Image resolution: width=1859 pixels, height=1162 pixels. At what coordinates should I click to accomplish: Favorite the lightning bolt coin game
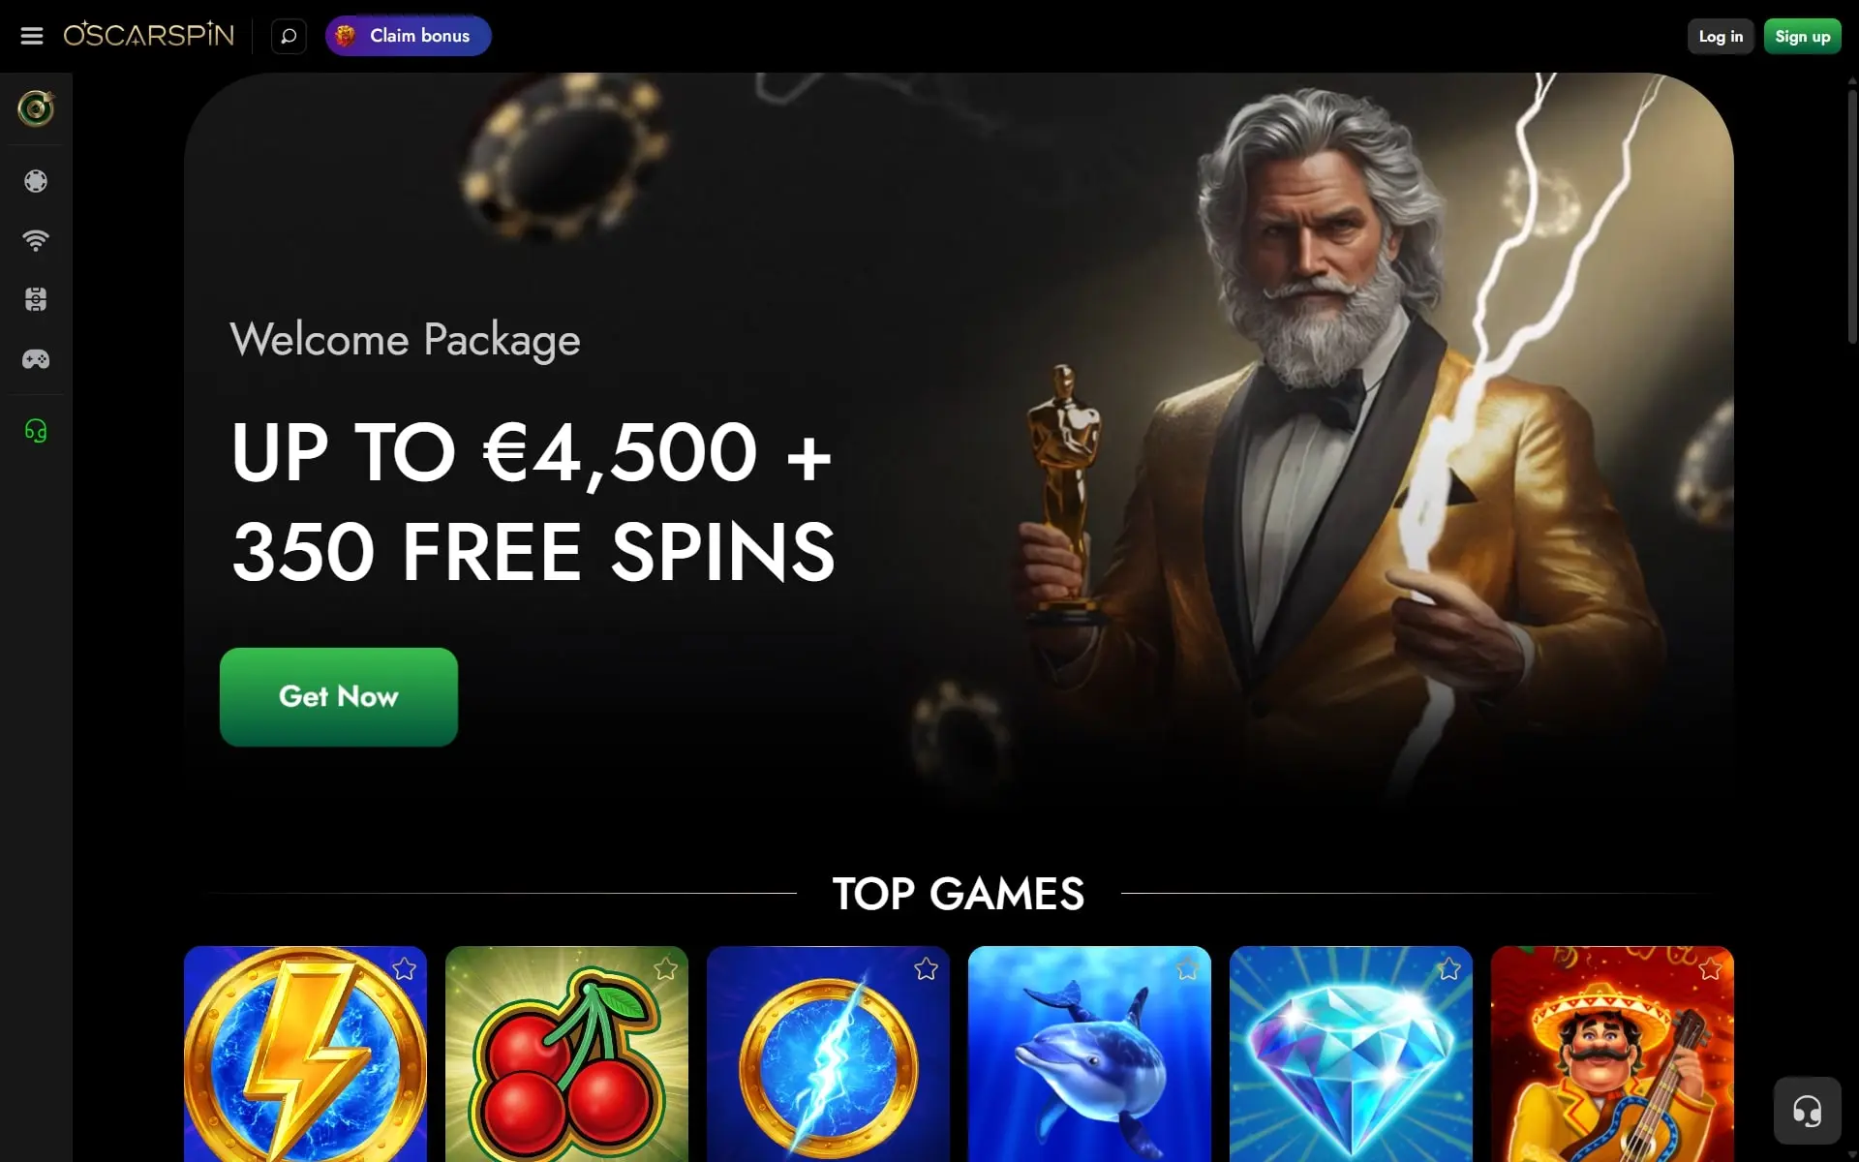404,969
